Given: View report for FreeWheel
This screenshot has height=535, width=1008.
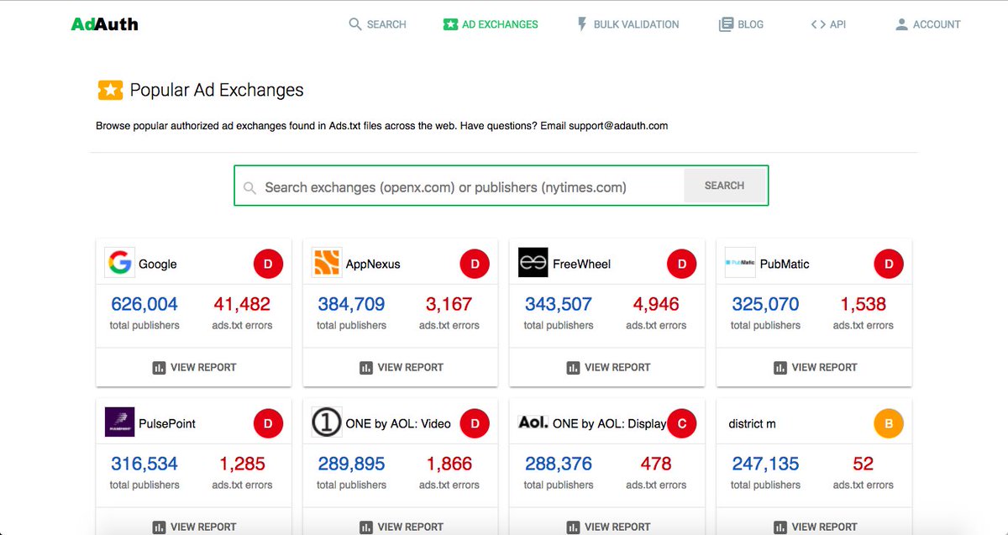Looking at the screenshot, I should point(608,367).
